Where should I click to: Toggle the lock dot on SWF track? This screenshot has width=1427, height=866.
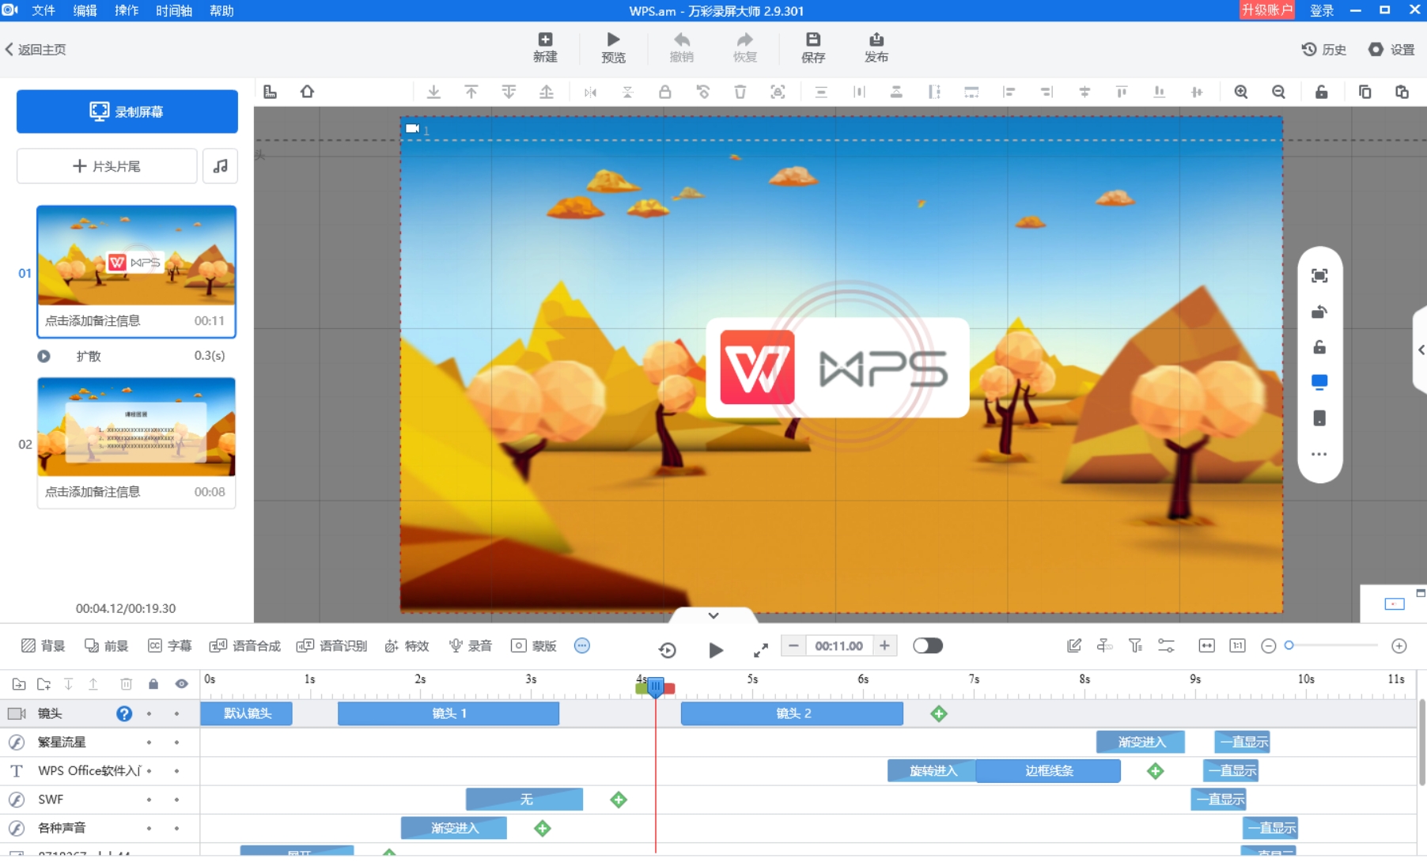click(149, 800)
